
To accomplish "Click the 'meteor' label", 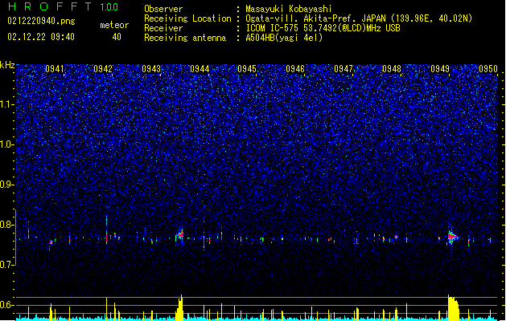I will pyautogui.click(x=114, y=25).
